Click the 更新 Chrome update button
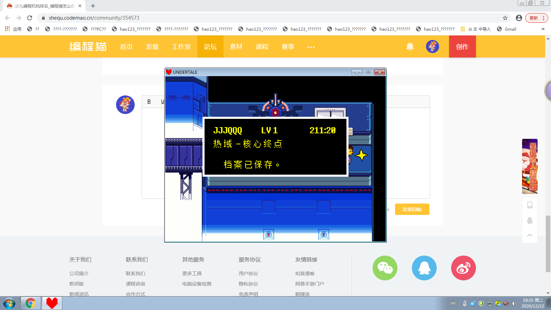 tap(537, 18)
